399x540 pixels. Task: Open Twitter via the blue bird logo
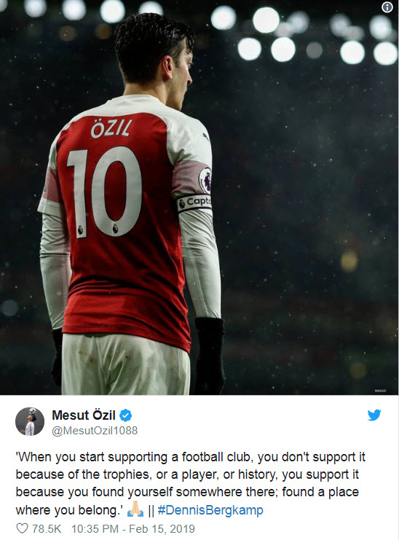coord(374,415)
